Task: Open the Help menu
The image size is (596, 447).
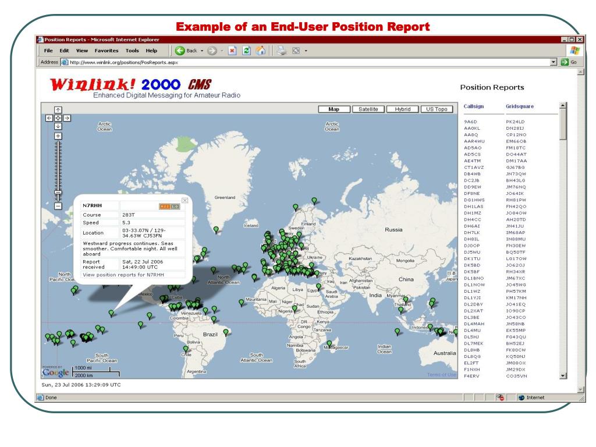Action: click(x=151, y=51)
